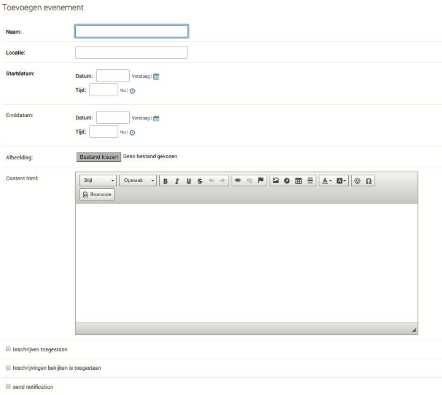Open the Opmaak format dropdown

tap(138, 181)
